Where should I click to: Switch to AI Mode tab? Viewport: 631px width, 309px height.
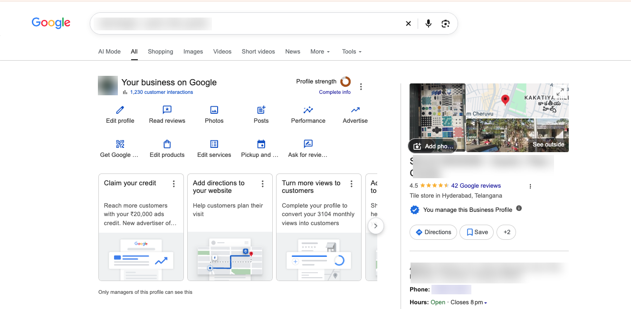pos(109,52)
